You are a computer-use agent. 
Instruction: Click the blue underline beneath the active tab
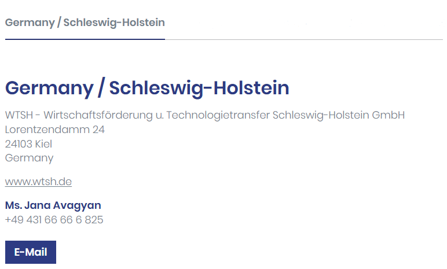(x=85, y=39)
